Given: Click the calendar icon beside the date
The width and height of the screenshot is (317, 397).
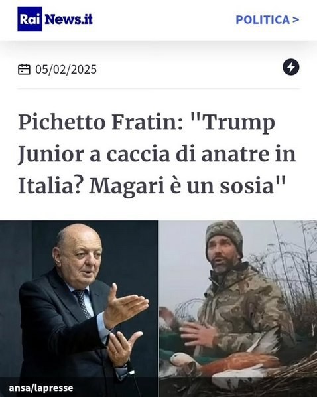Looking at the screenshot, I should pos(24,69).
